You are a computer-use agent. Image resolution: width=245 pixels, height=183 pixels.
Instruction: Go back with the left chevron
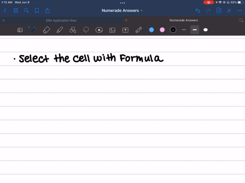click(5, 11)
